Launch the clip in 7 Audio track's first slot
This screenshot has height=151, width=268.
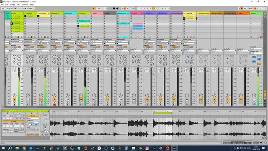coord(25,16)
